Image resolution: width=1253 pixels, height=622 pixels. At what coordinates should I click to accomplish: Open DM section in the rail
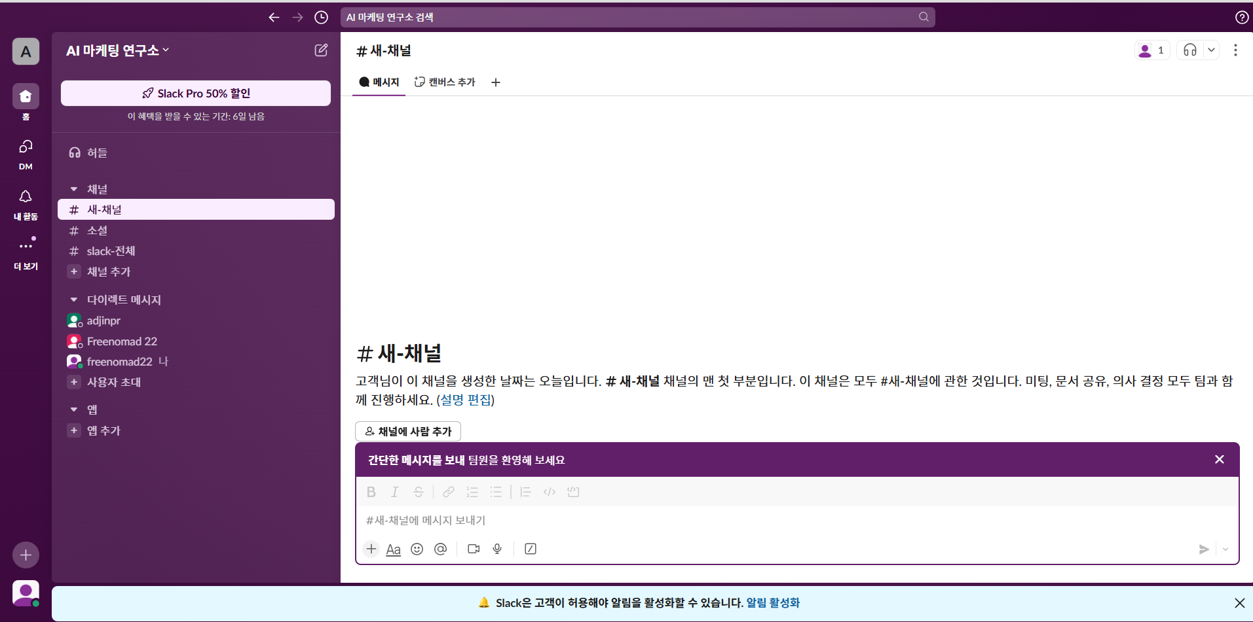(x=26, y=154)
